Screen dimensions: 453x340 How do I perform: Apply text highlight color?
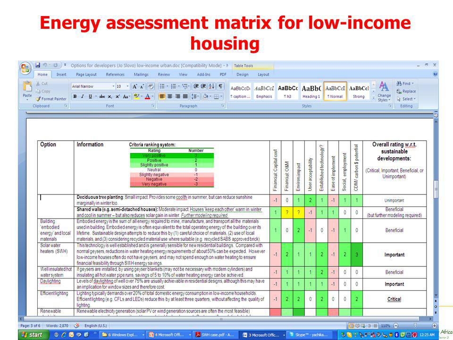[x=136, y=96]
